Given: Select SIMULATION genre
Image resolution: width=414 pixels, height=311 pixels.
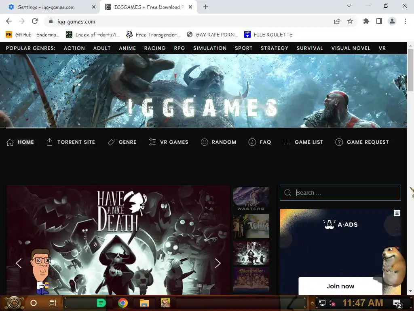Looking at the screenshot, I should tap(210, 48).
